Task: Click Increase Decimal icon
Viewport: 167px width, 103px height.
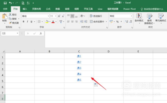Action: tap(127, 22)
